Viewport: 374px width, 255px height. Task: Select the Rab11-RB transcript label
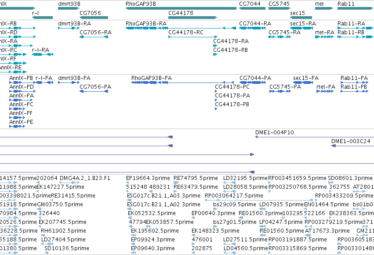pos(351,32)
